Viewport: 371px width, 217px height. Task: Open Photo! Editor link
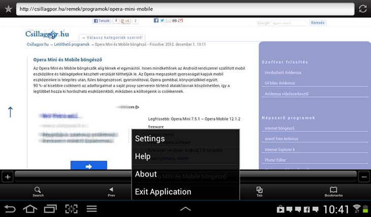pyautogui.click(x=275, y=160)
